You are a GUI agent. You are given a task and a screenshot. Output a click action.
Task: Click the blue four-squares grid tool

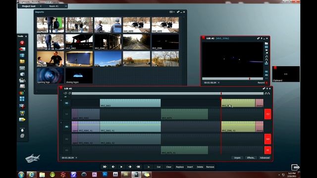[22, 99]
